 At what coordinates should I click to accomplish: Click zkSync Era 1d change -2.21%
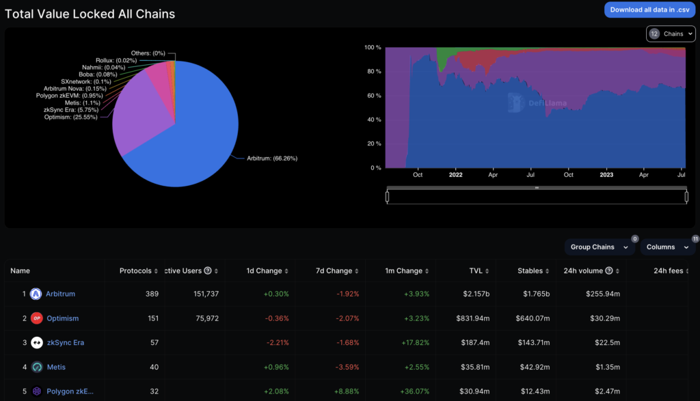click(x=278, y=342)
